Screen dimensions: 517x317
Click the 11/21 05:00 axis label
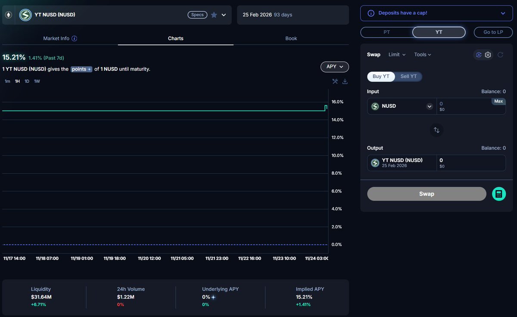coord(182,258)
